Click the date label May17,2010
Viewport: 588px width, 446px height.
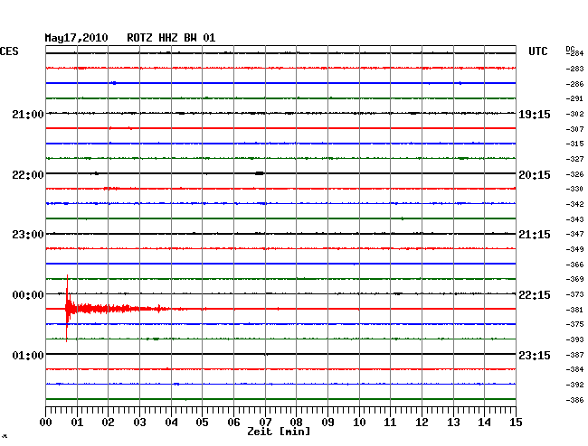pyautogui.click(x=77, y=38)
